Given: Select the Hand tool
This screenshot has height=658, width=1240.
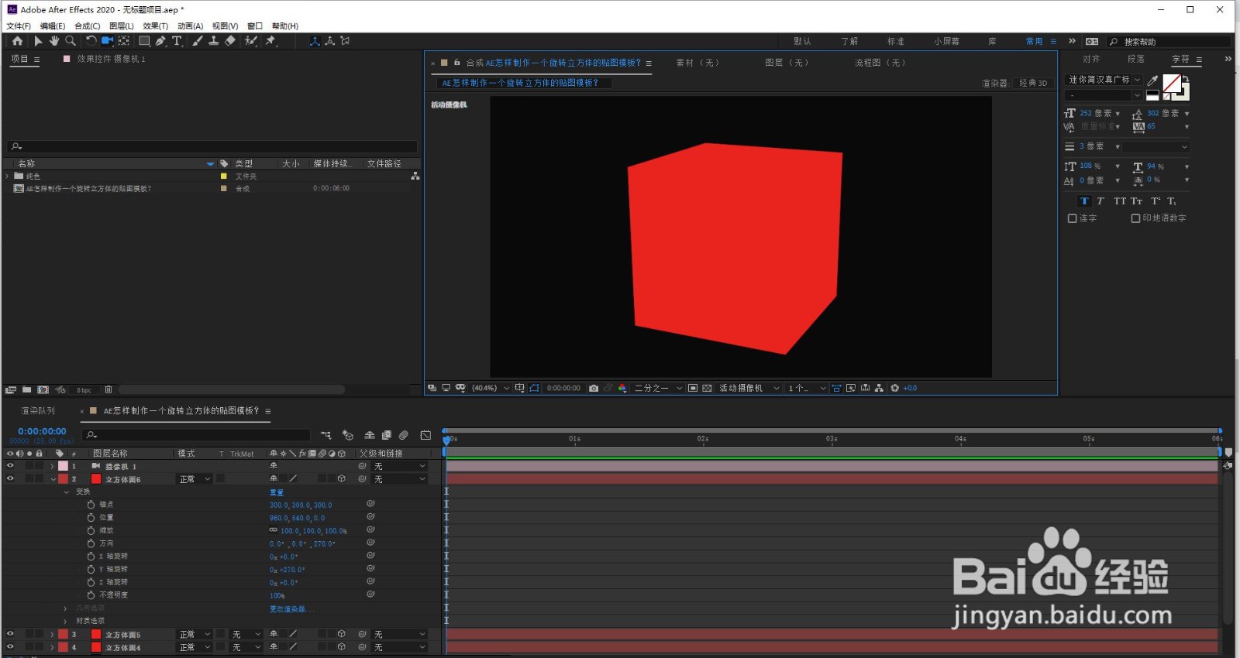Looking at the screenshot, I should (54, 41).
